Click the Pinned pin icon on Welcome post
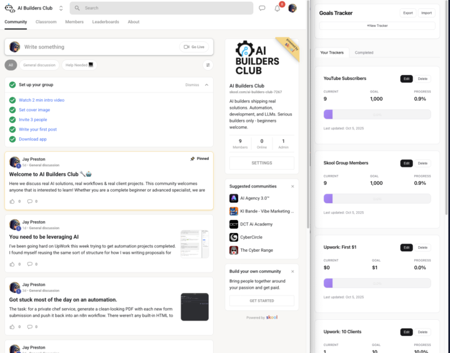The image size is (450, 353). tap(192, 159)
